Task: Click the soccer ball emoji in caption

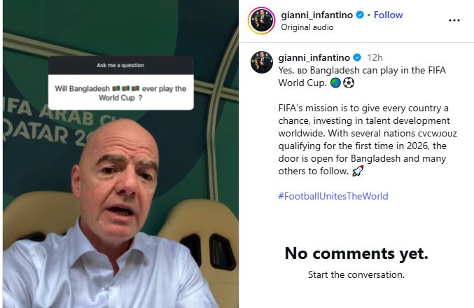Action: pos(349,83)
